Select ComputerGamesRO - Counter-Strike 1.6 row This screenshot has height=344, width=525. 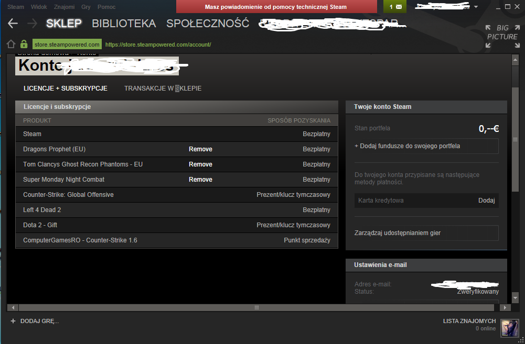(x=176, y=240)
